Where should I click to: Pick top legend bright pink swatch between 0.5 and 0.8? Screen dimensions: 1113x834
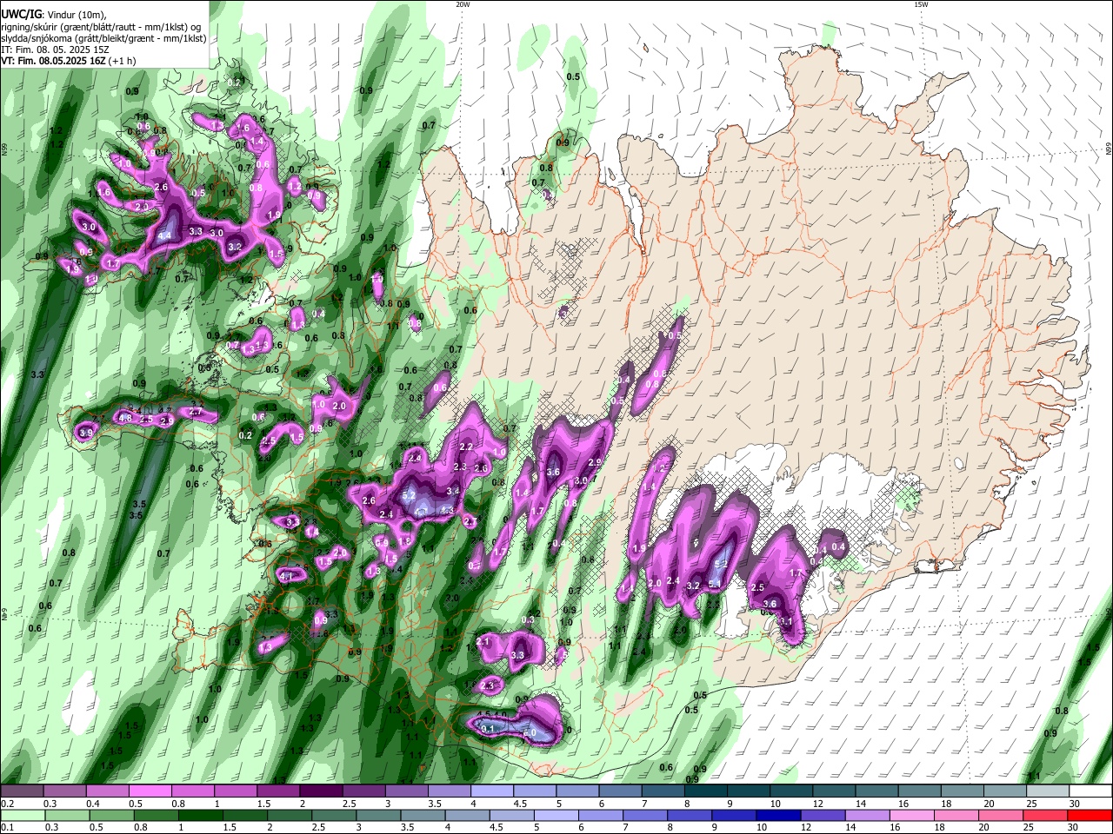149,791
